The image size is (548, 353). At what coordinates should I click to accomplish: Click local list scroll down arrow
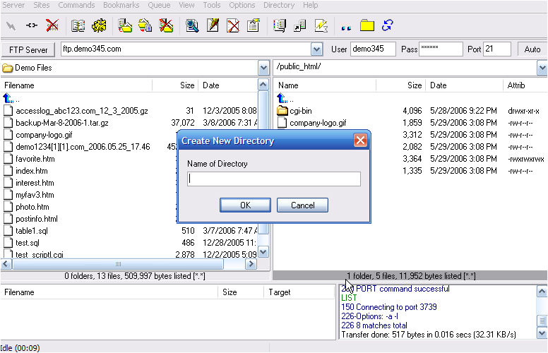(263, 251)
